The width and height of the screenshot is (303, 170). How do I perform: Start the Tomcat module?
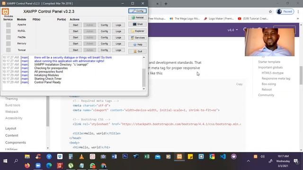(x=75, y=50)
